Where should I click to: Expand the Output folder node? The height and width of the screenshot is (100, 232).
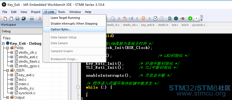point(8,98)
